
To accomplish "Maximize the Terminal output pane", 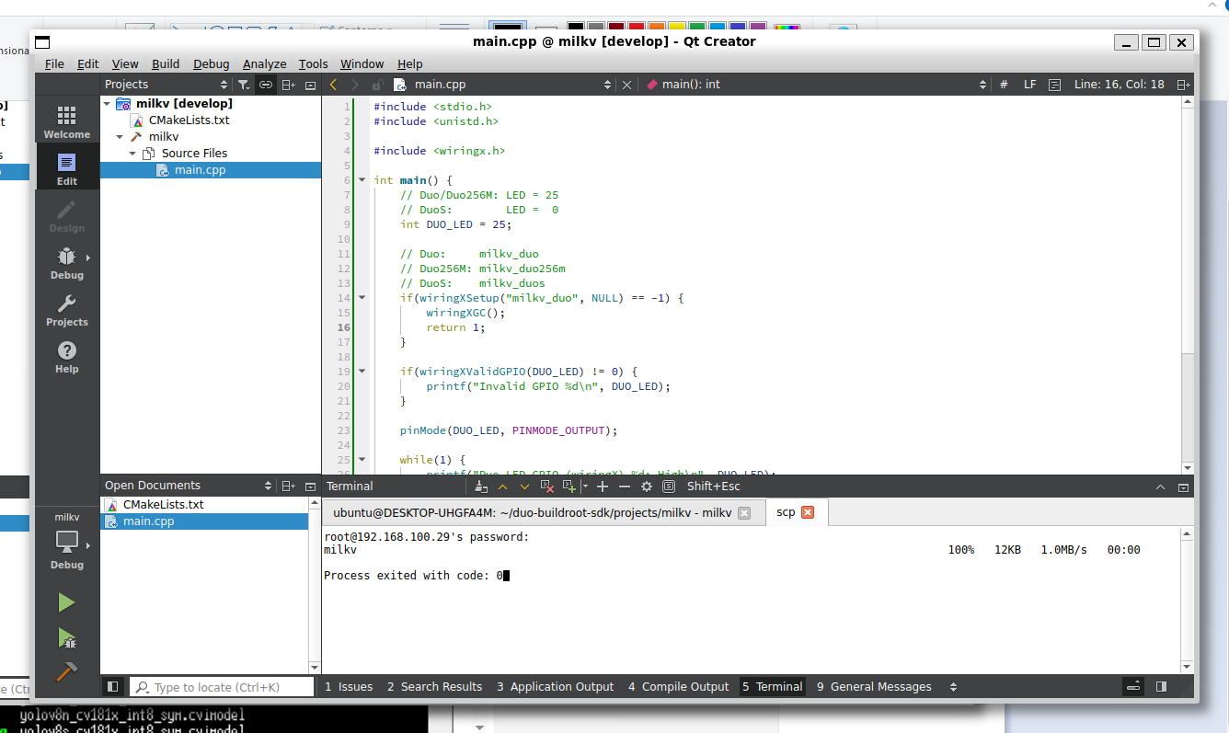I will [1162, 487].
